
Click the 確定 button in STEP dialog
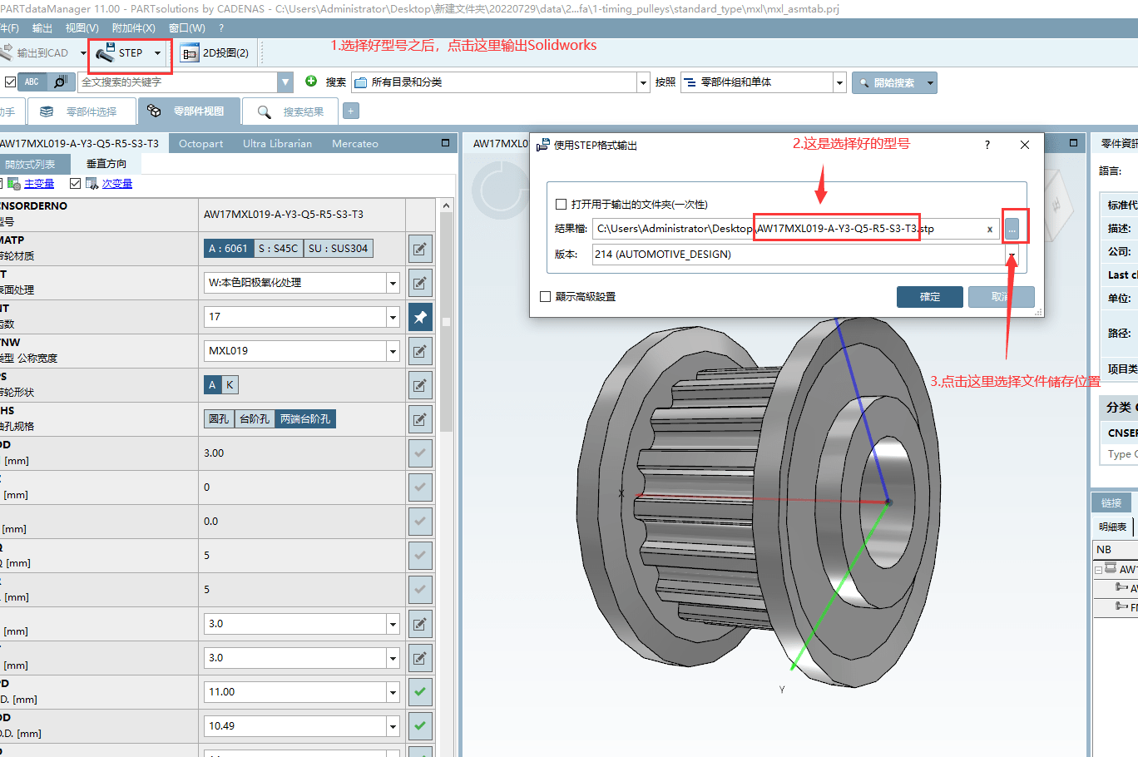(929, 297)
